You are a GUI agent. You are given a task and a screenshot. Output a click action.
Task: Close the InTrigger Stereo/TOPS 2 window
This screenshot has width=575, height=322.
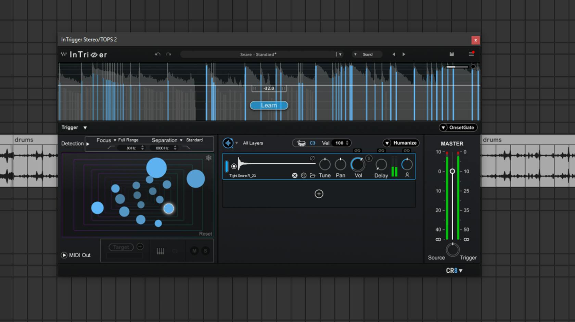pos(475,40)
